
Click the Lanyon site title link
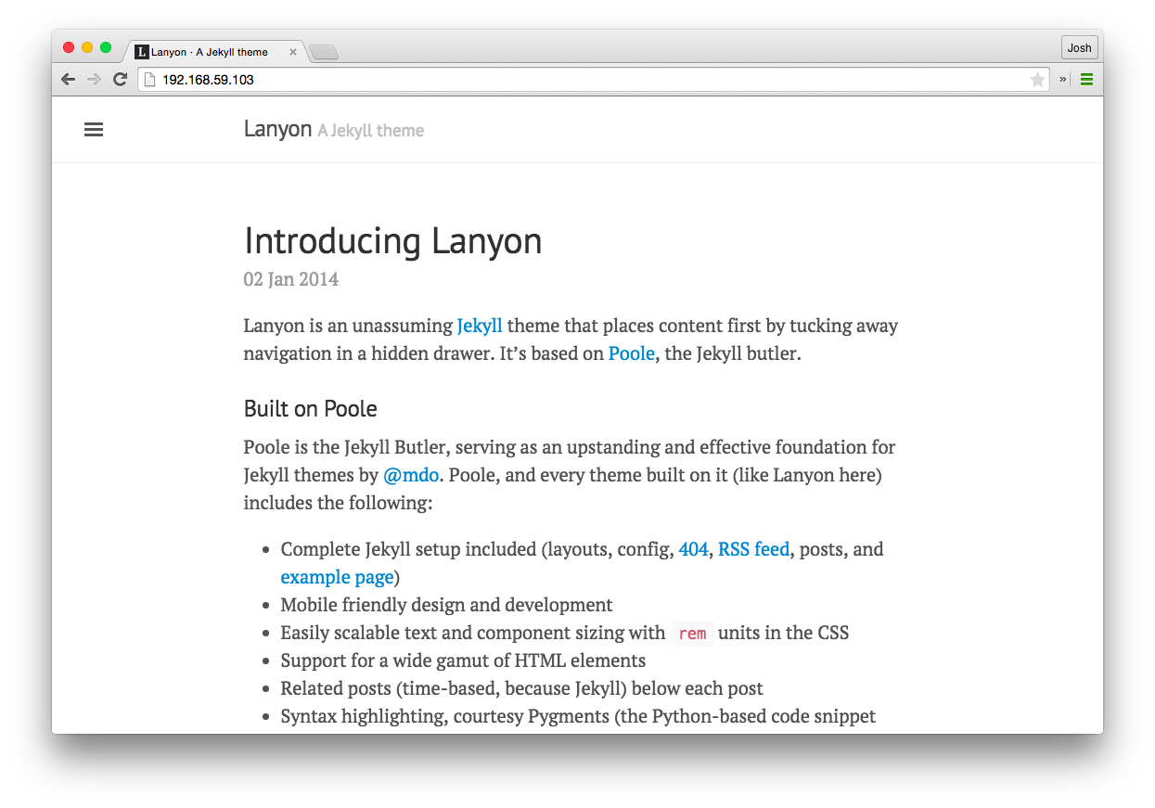(x=277, y=129)
